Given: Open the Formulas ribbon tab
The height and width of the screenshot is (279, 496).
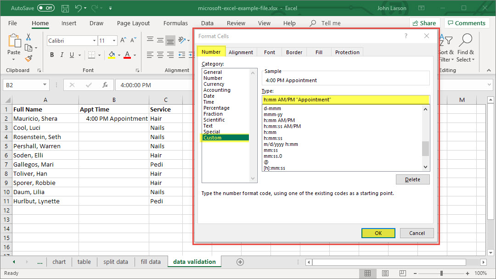Looking at the screenshot, I should coord(175,23).
